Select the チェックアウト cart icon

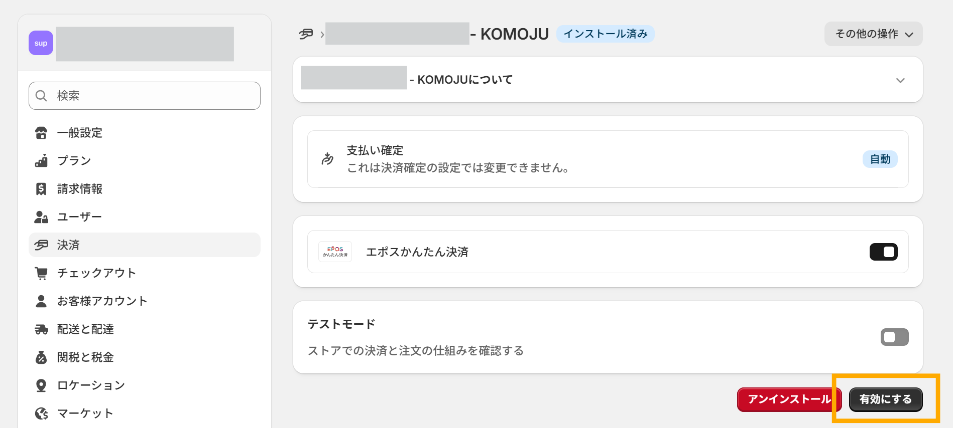pyautogui.click(x=42, y=273)
